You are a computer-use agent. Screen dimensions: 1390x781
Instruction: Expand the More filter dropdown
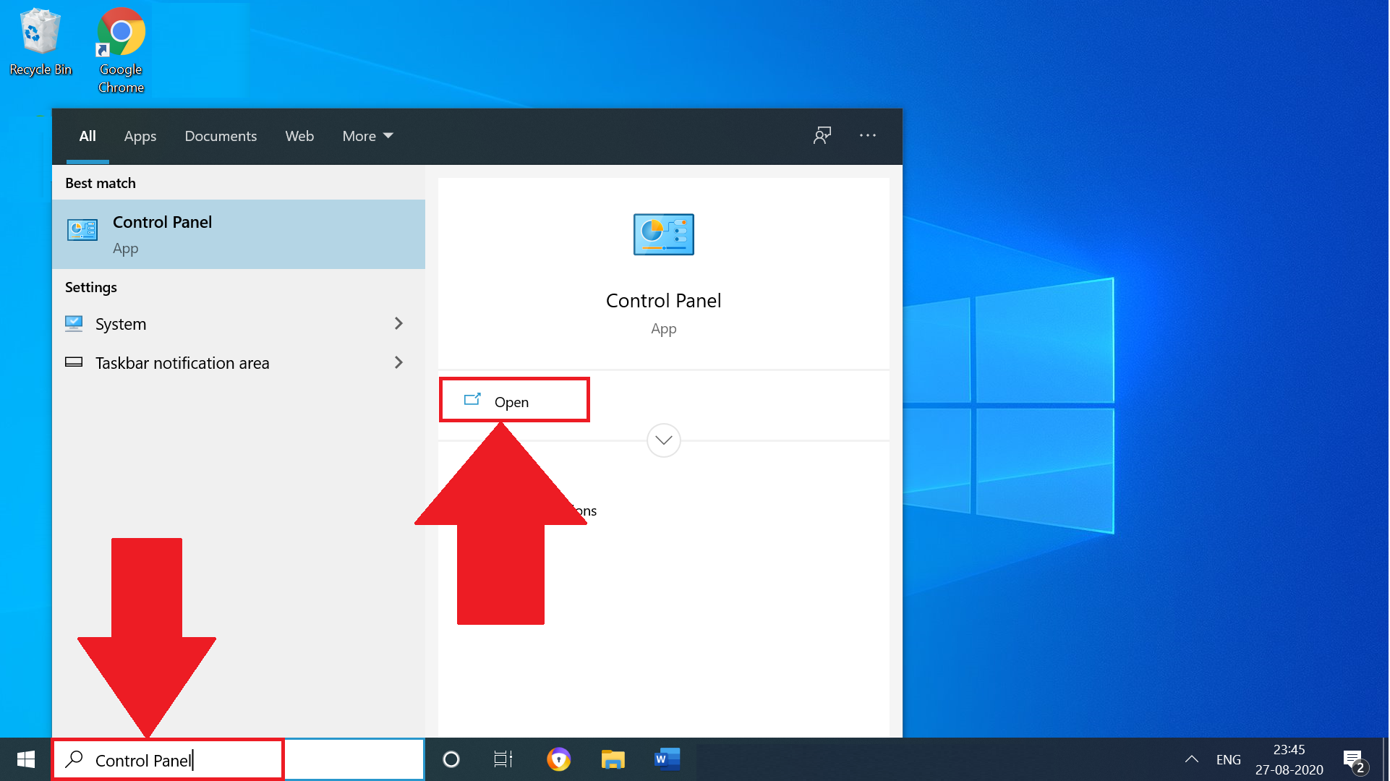367,136
